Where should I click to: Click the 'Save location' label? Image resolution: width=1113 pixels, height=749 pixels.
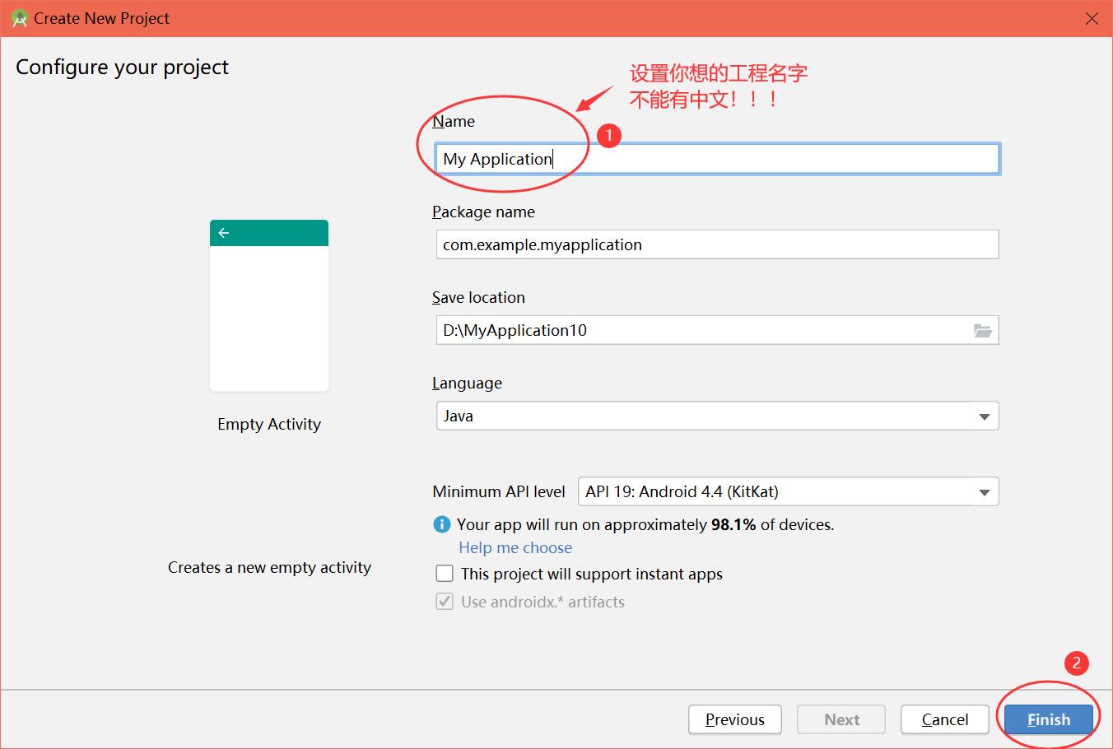point(478,297)
